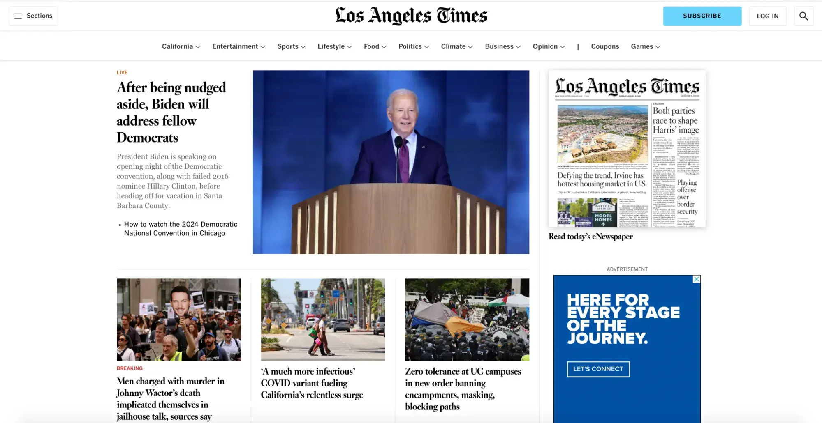Viewport: 822px width, 423px height.
Task: Open the Games dropdown menu
Action: 645,46
